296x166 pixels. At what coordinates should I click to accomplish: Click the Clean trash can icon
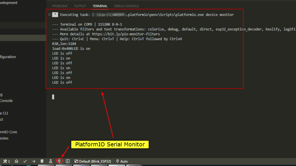pos(42,161)
